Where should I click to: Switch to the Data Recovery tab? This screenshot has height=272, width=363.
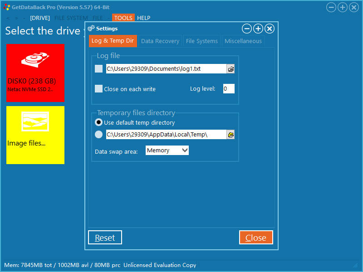click(160, 41)
